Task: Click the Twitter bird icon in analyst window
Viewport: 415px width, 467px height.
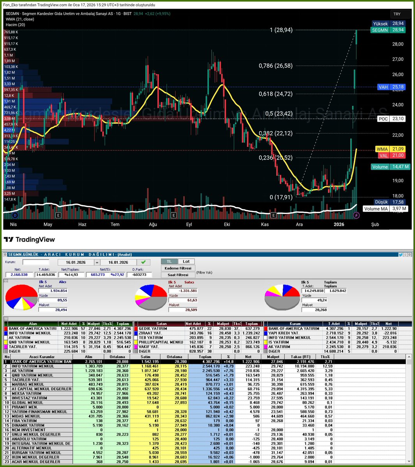Action: pyautogui.click(x=400, y=255)
